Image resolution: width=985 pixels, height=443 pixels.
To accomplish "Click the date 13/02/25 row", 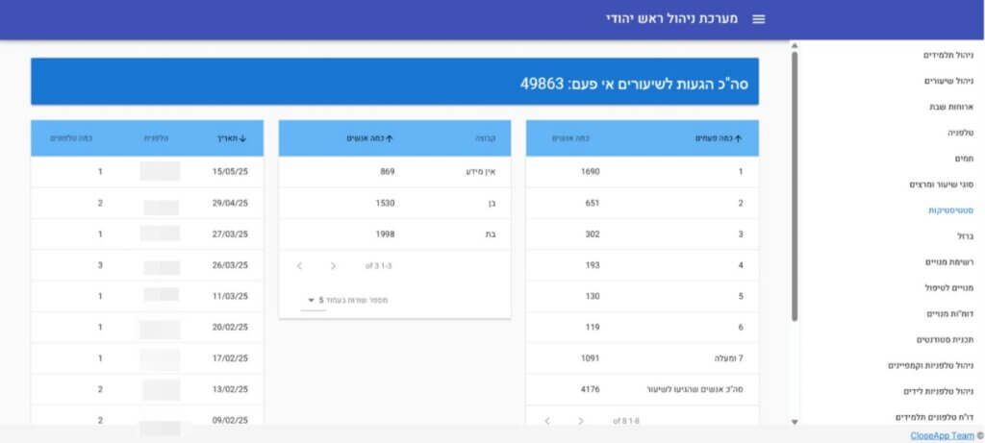I will point(147,389).
